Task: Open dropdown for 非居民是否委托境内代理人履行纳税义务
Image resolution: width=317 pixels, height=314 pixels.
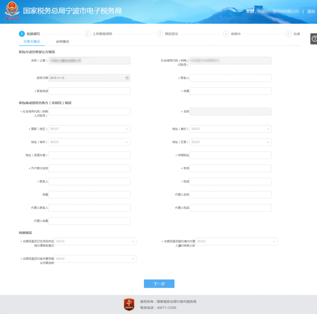Action: 236,241
